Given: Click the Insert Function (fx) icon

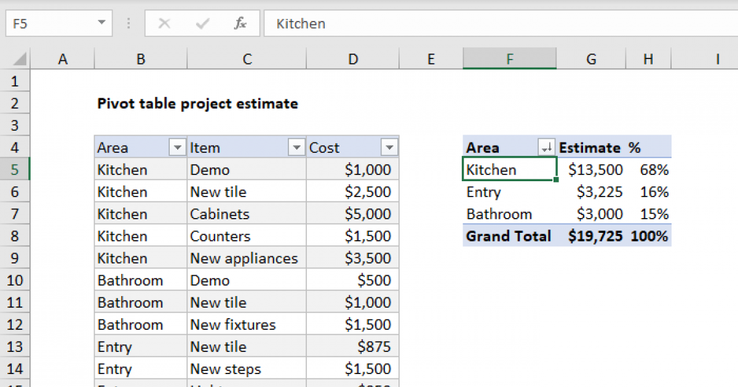Looking at the screenshot, I should click(240, 23).
